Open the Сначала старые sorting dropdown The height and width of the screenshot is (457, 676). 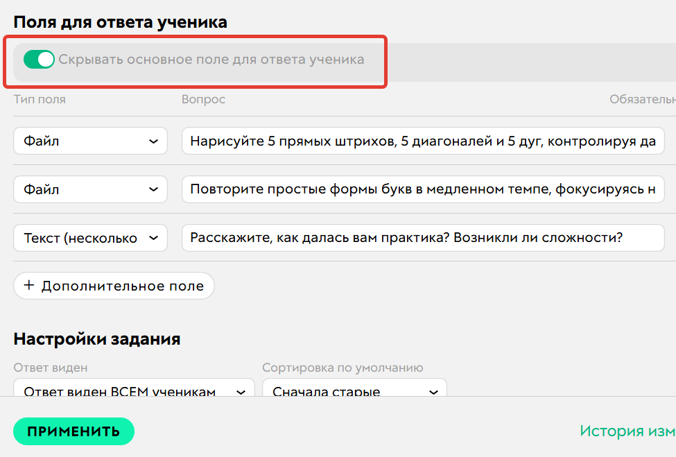(x=354, y=391)
